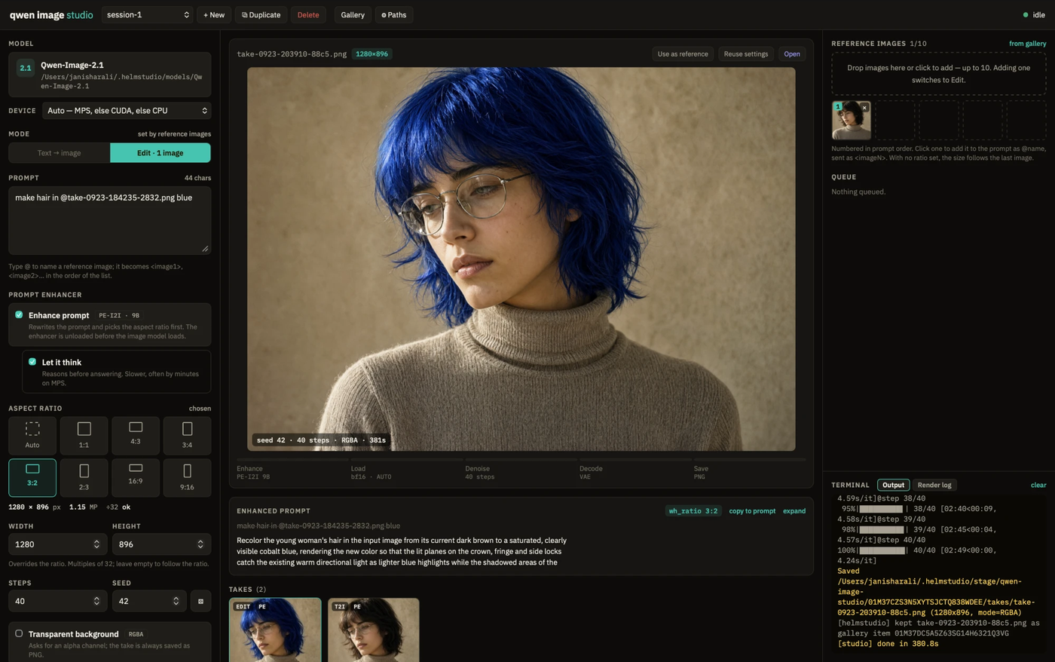Click the PE-I2I 9B label
1055x662 pixels.
119,316
